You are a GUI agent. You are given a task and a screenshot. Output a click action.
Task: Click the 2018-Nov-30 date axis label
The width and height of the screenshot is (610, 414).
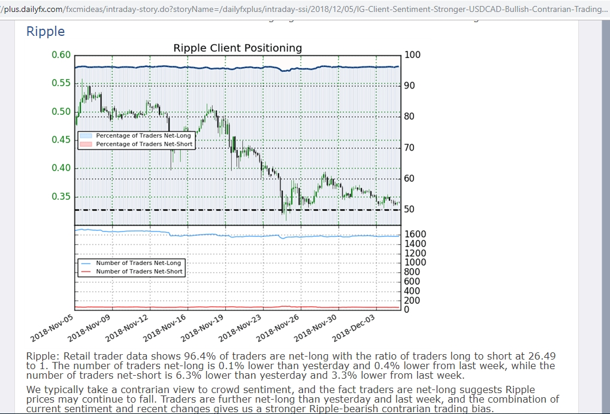[x=316, y=328]
